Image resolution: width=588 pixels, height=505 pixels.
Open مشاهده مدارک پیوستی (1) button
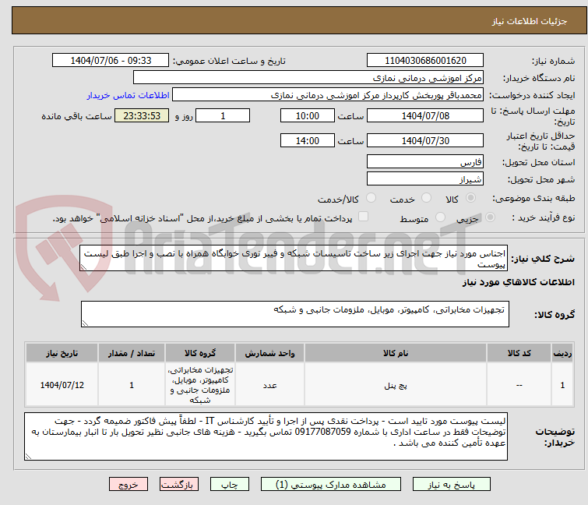click(331, 484)
